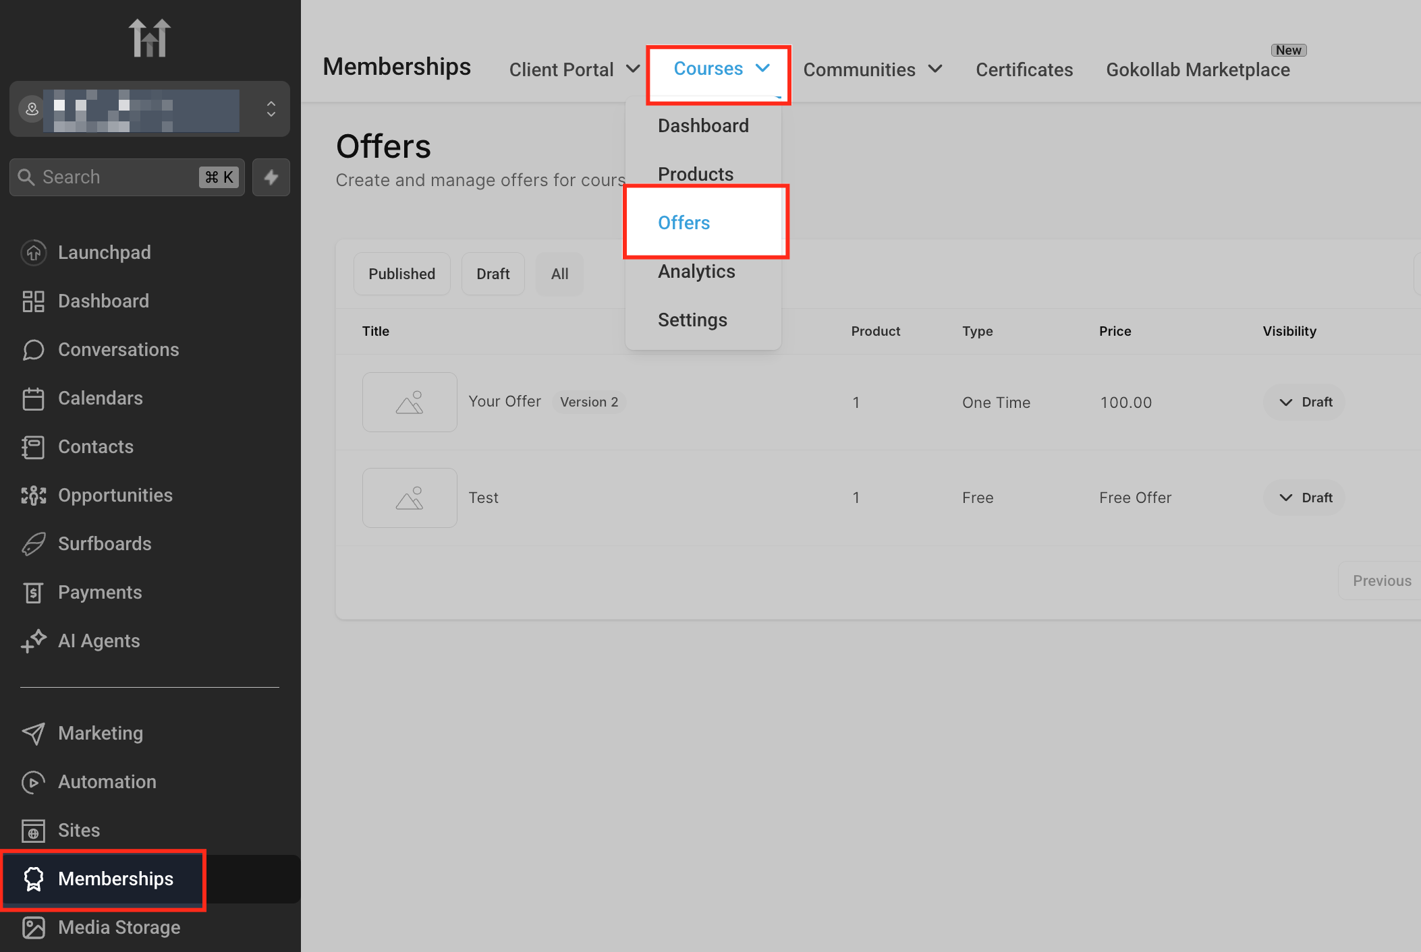Open visibility dropdown for Your Offer

(1304, 403)
